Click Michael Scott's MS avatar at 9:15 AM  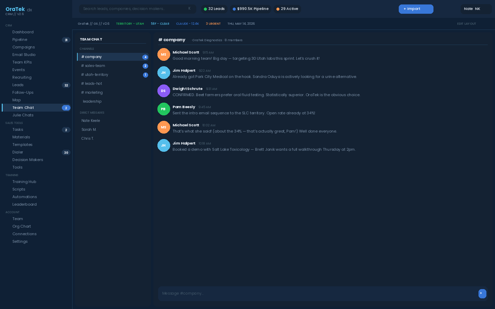(164, 55)
